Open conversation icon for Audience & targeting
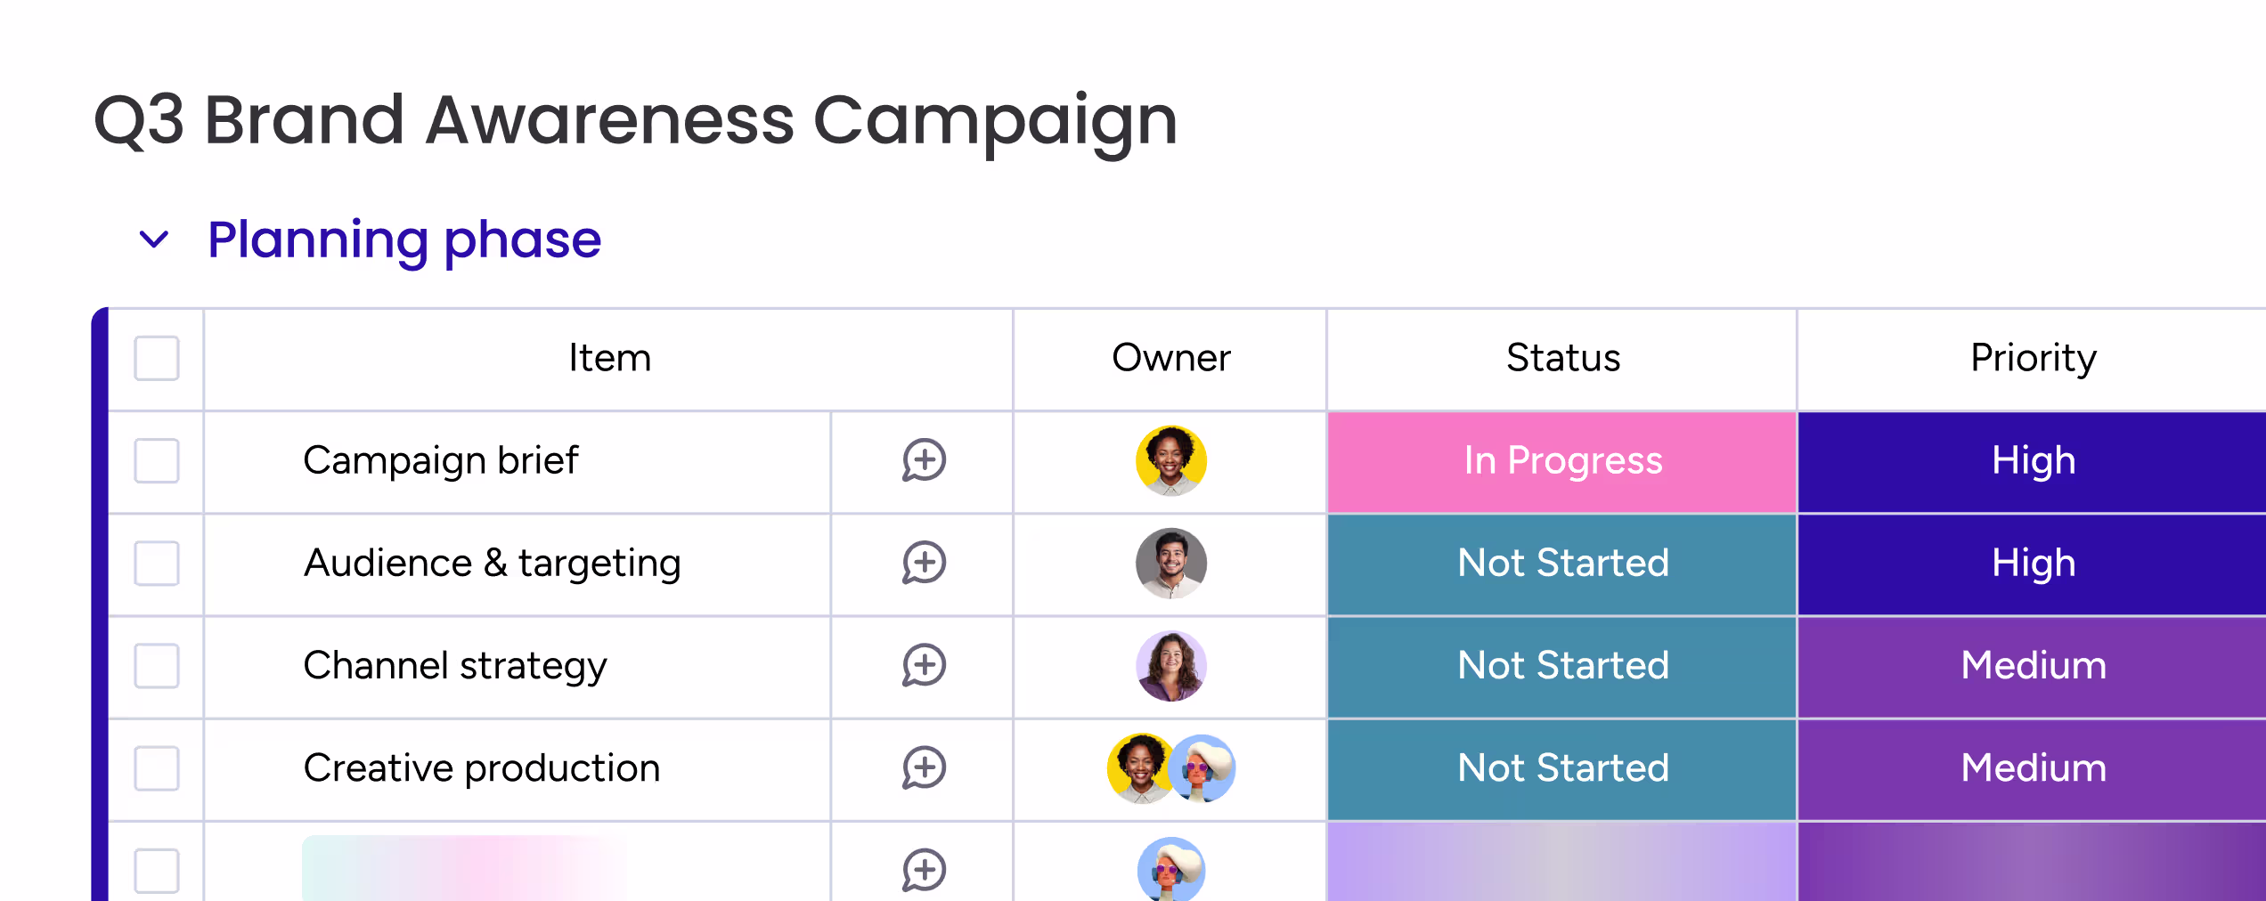 coord(924,563)
